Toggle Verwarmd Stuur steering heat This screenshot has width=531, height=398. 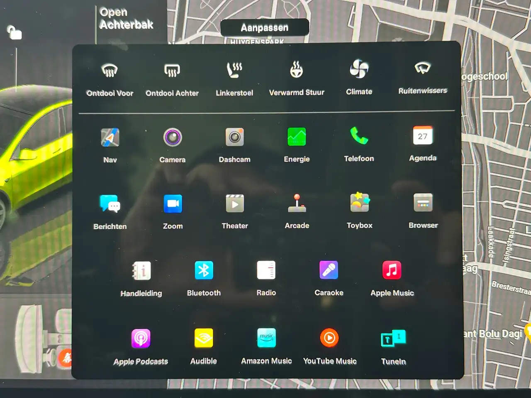(x=297, y=70)
